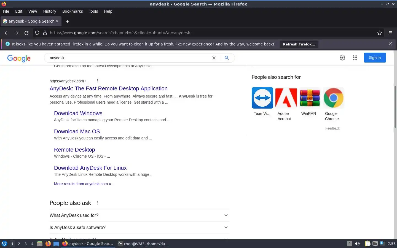The image size is (397, 248).
Task: Click the Feedback link
Action: pyautogui.click(x=332, y=128)
